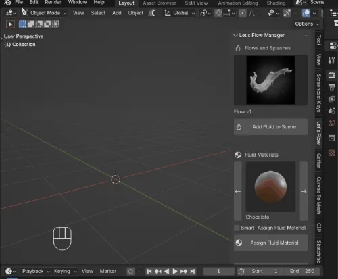Viewport: 338px width, 279px height.
Task: Click Assign Fluid Material button
Action: pos(270,243)
